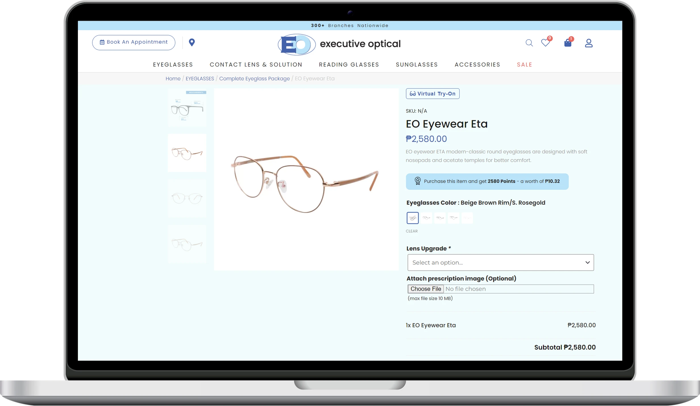Open the ACCESSORIES menu
Screen dimensions: 700x406
[477, 64]
